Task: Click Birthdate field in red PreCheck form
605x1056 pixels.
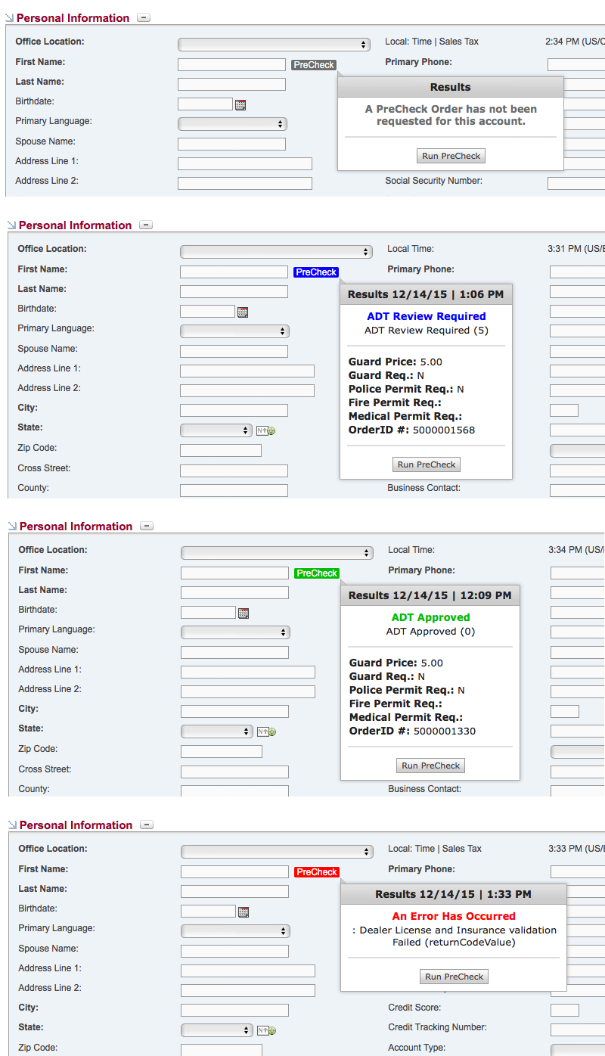Action: coord(208,912)
